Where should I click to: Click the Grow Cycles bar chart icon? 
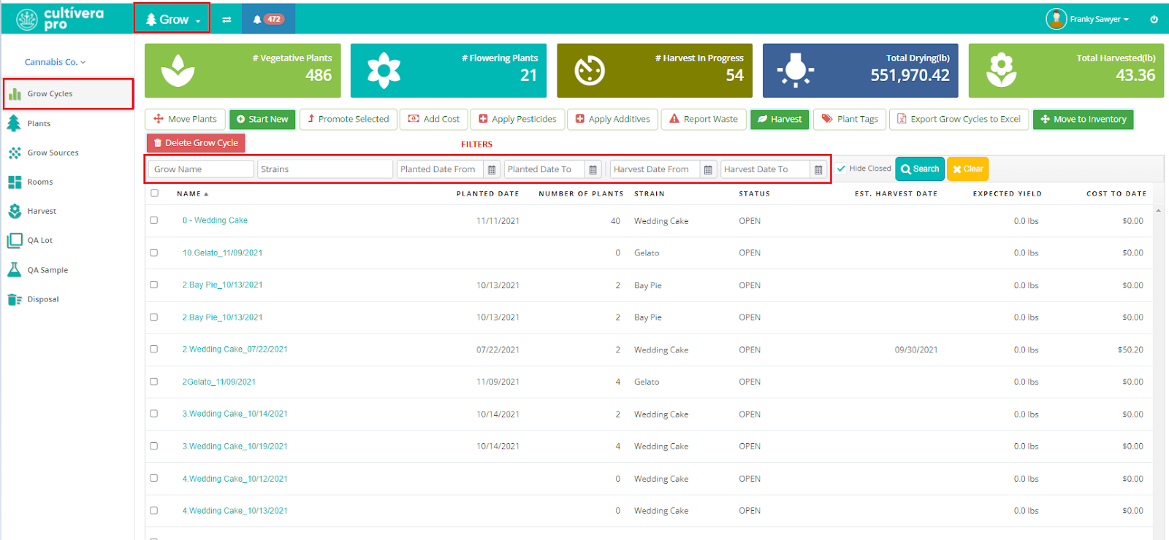[15, 93]
